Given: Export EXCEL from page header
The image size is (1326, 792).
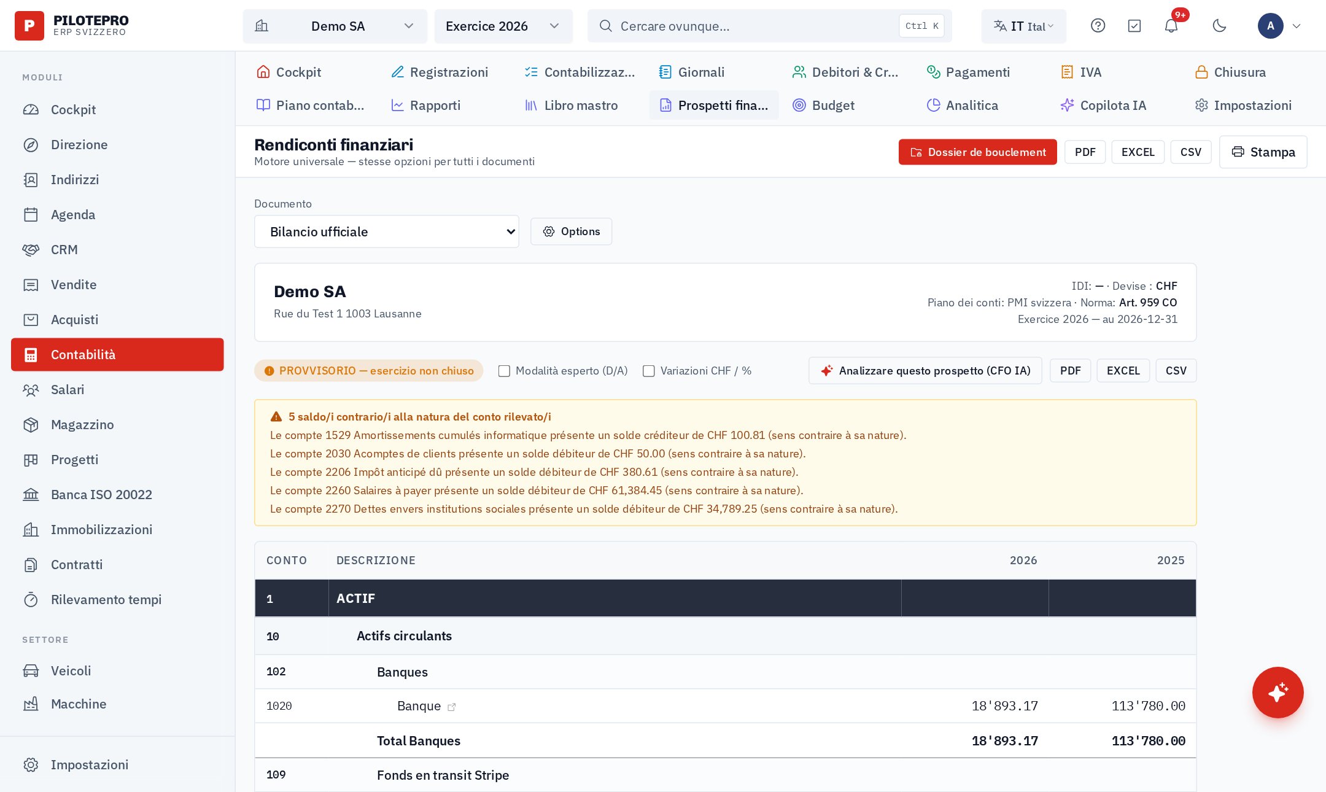Looking at the screenshot, I should 1138,152.
